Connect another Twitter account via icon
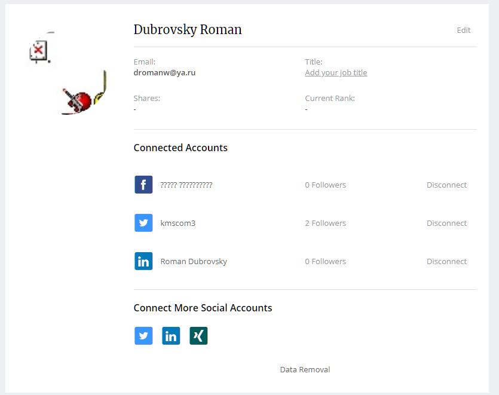Screen dimensions: 499x395 click(143, 336)
